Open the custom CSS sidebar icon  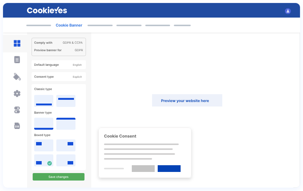coord(17,126)
